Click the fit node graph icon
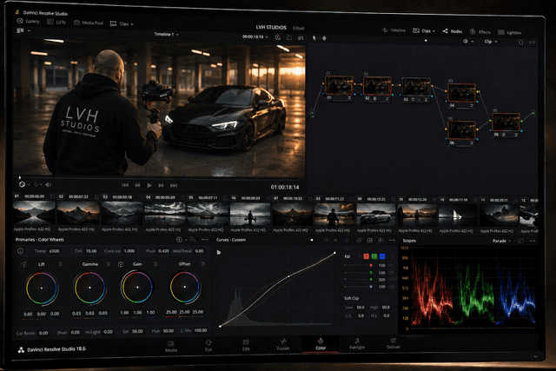 [x=521, y=43]
